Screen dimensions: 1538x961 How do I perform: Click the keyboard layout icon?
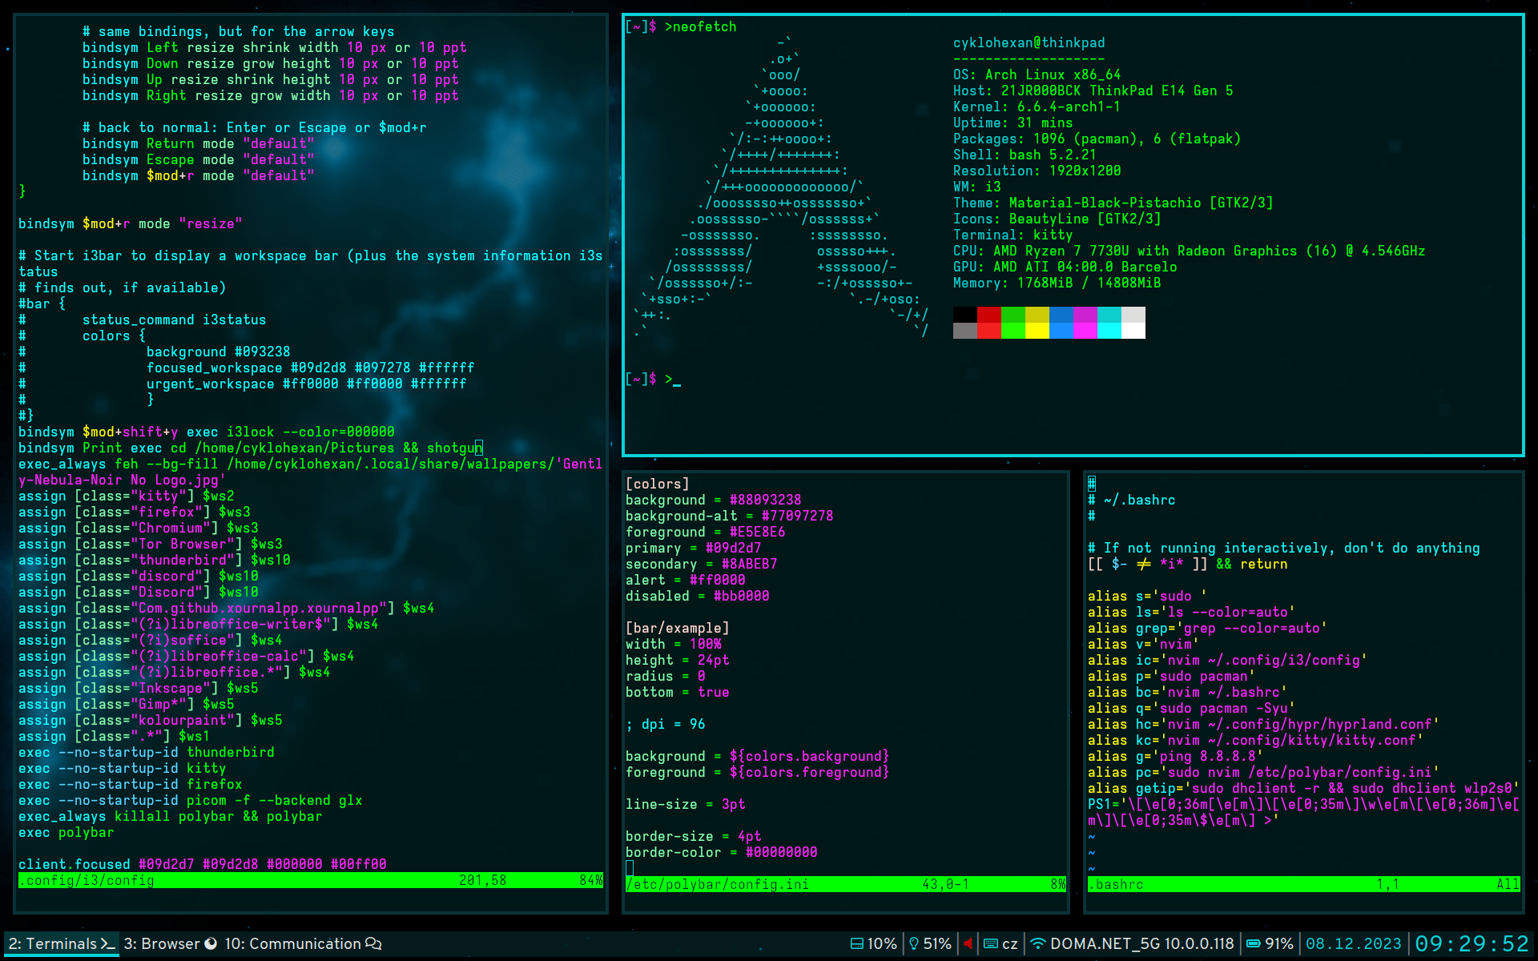click(x=990, y=943)
